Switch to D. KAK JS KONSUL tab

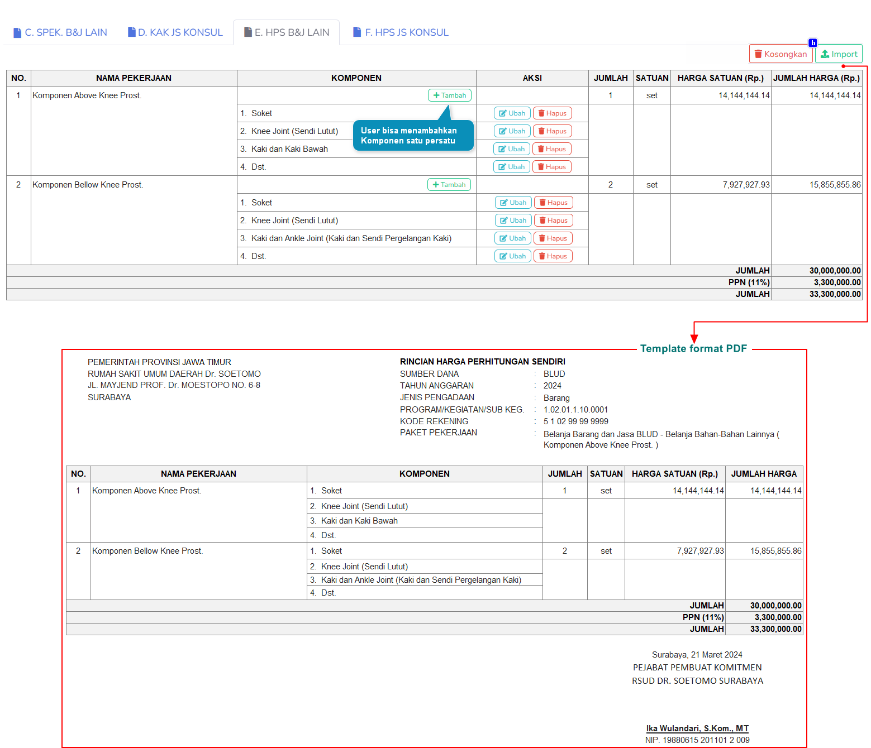click(175, 32)
